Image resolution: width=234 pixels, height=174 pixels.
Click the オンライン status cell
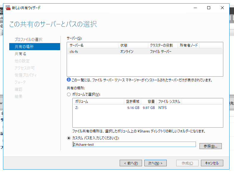pos(127,52)
